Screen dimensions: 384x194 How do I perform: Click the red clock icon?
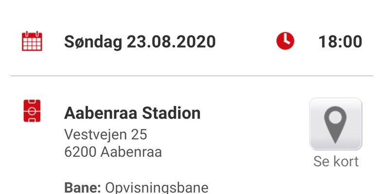pos(285,41)
